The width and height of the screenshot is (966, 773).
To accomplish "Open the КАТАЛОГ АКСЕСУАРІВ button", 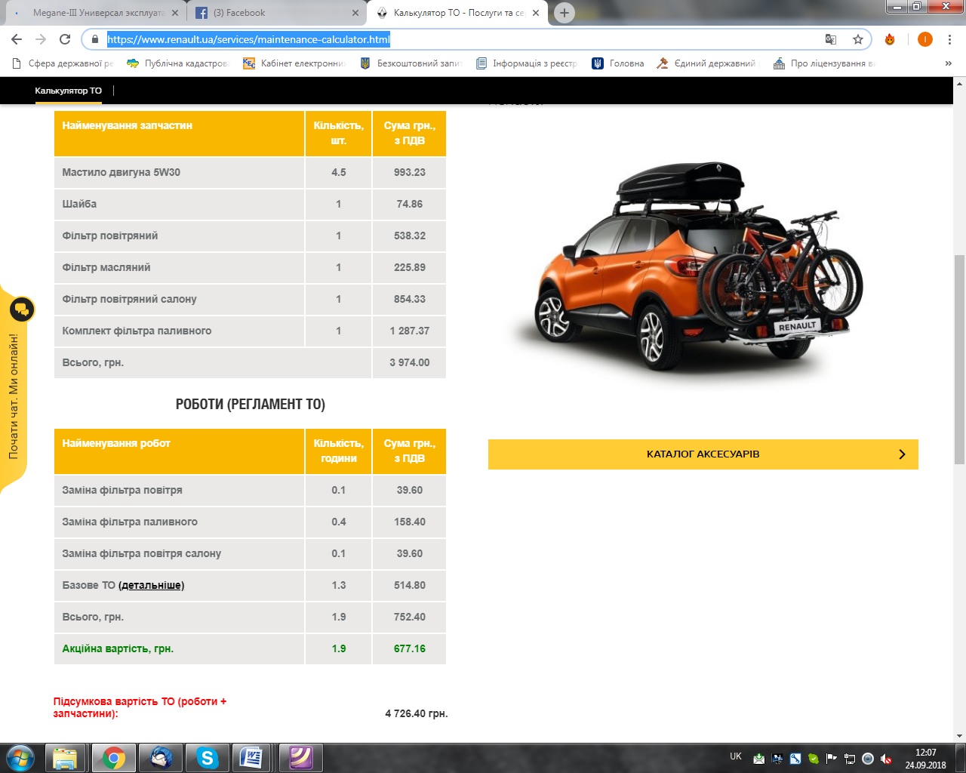I will tap(703, 454).
